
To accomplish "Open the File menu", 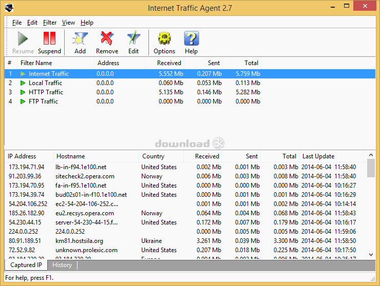I will (x=17, y=23).
